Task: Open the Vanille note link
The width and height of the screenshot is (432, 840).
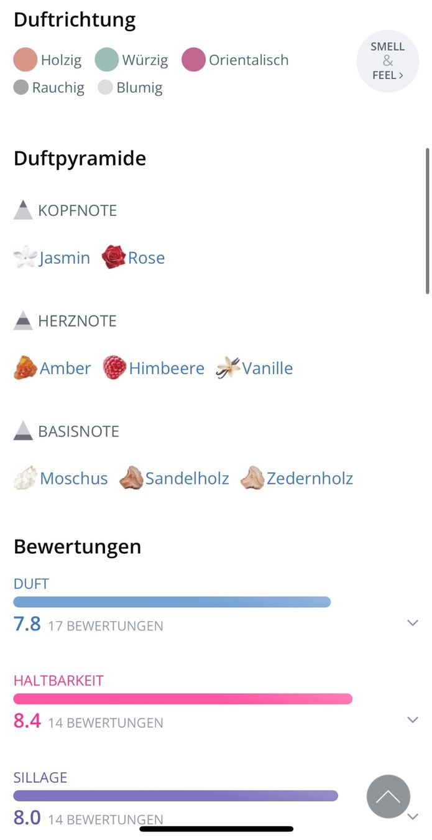Action: (267, 368)
